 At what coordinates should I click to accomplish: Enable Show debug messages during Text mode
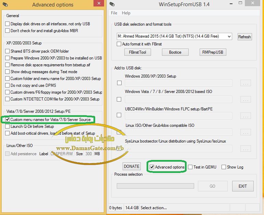coord(7,72)
